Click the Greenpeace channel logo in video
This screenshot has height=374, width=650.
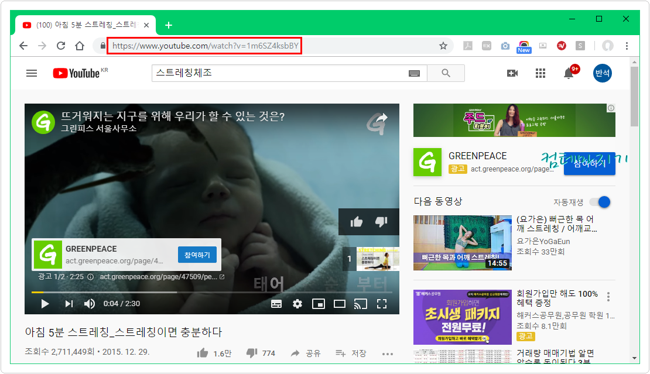pos(43,122)
